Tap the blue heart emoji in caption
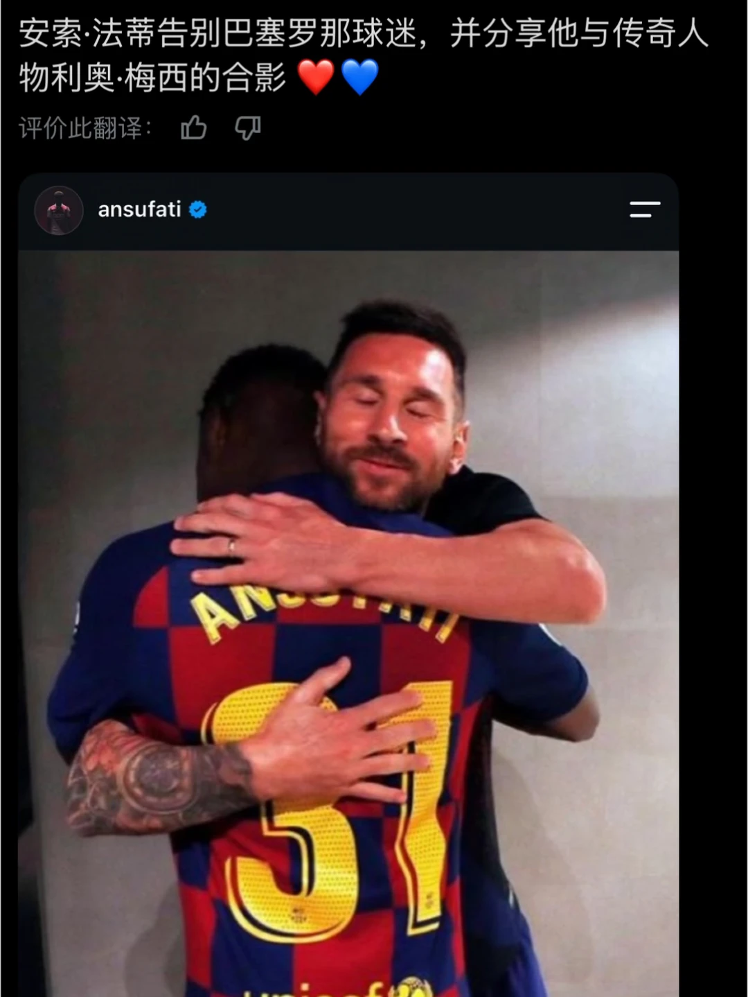 [x=360, y=77]
